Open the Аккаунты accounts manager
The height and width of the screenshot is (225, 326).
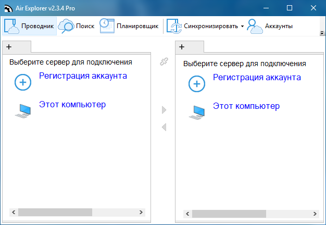click(270, 26)
